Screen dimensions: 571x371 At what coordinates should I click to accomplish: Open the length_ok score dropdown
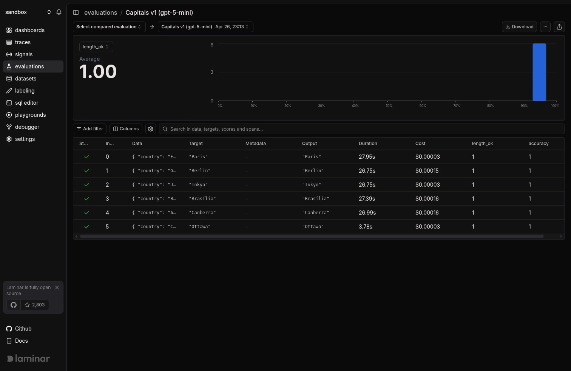point(96,47)
